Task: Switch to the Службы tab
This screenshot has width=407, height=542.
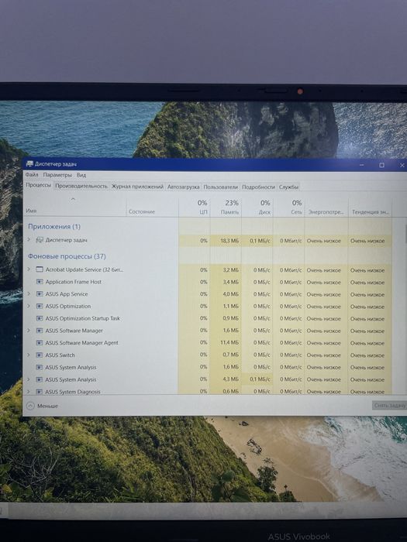Action: click(288, 187)
